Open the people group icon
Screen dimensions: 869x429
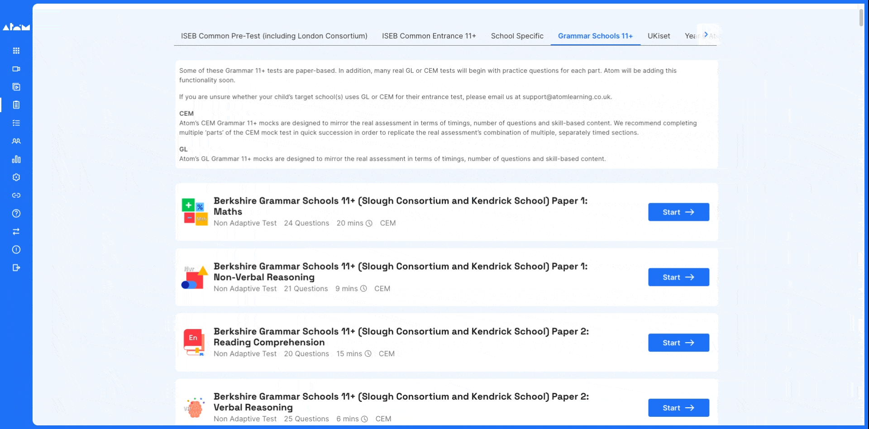(16, 141)
